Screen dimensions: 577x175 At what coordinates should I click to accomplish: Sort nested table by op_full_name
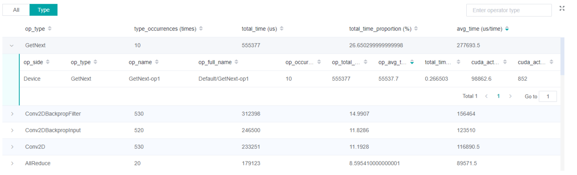click(237, 62)
